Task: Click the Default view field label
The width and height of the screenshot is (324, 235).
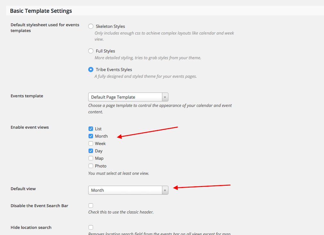Action: point(23,189)
